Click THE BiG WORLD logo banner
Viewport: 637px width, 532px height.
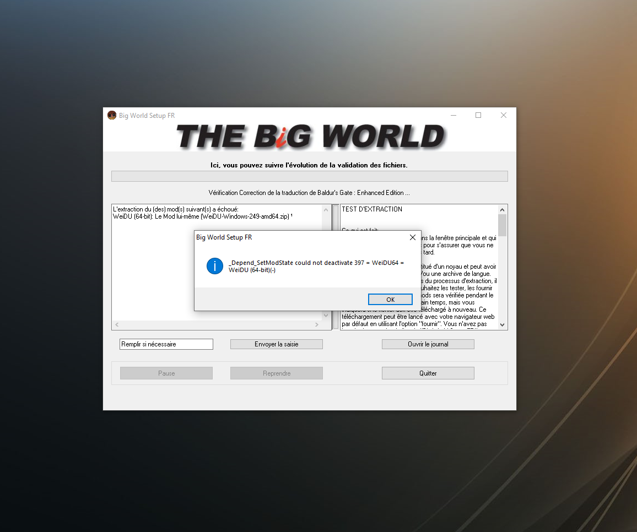pyautogui.click(x=311, y=136)
